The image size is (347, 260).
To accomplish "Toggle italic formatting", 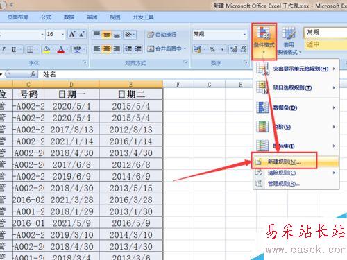I will coord(3,49).
